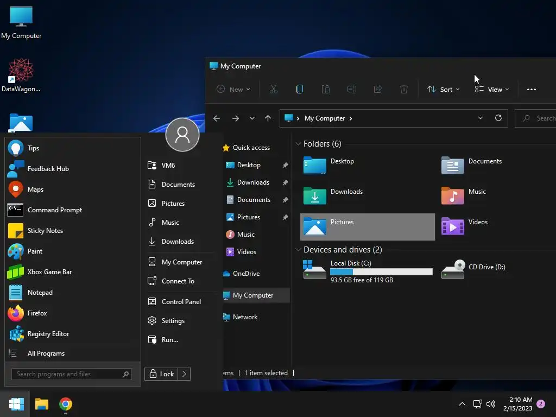556x417 pixels.
Task: Click the Cut scissors icon in Explorer toolbar
Action: point(274,90)
